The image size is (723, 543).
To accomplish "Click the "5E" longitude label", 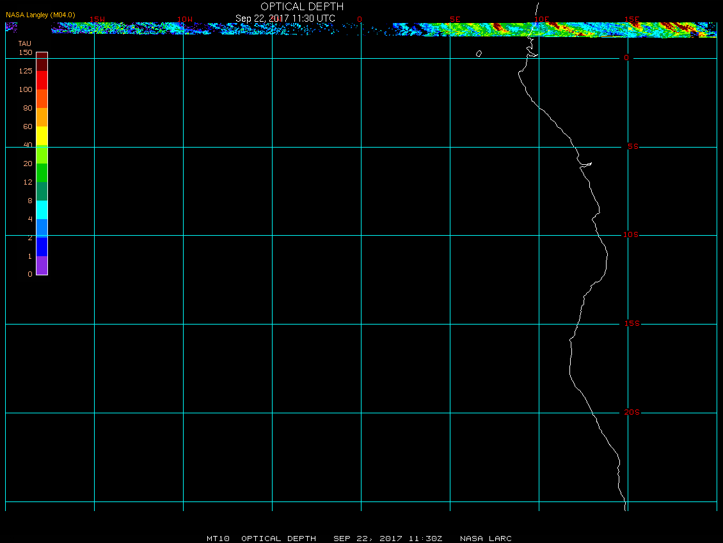I will [x=455, y=19].
